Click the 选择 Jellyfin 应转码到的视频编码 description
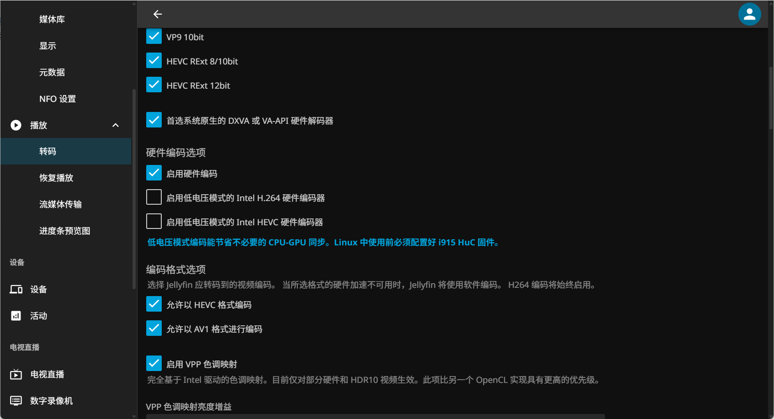Viewport: 774px width, 419px height. (x=372, y=285)
